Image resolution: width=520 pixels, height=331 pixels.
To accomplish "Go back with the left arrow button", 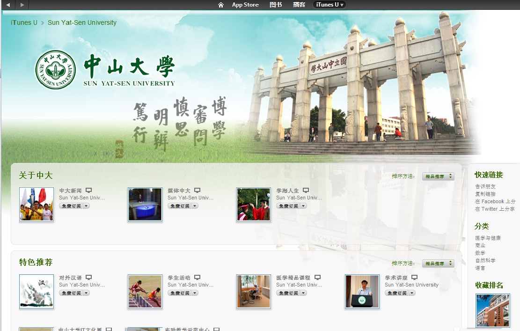I will tap(8, 5).
